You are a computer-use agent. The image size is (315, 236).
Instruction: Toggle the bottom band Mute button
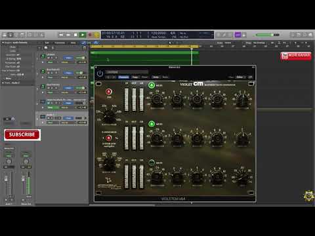pyautogui.click(x=152, y=163)
